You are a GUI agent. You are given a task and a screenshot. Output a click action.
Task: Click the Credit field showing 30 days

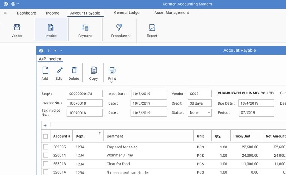point(200,103)
